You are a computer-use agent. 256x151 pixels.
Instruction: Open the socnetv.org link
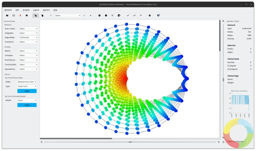(x=235, y=141)
